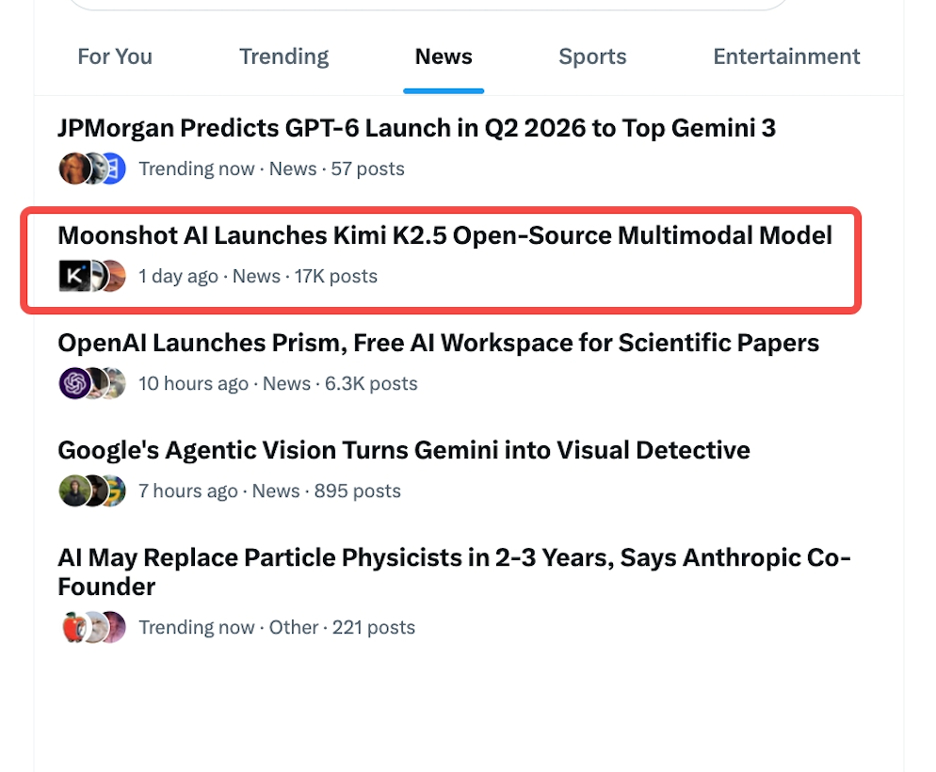The image size is (936, 772).
Task: Open the JPMorgan GPT-6 prediction headline
Action: tap(416, 127)
